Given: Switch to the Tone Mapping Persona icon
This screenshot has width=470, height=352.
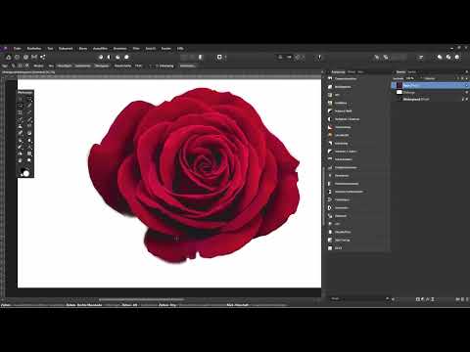Looking at the screenshot, I should coord(34,57).
